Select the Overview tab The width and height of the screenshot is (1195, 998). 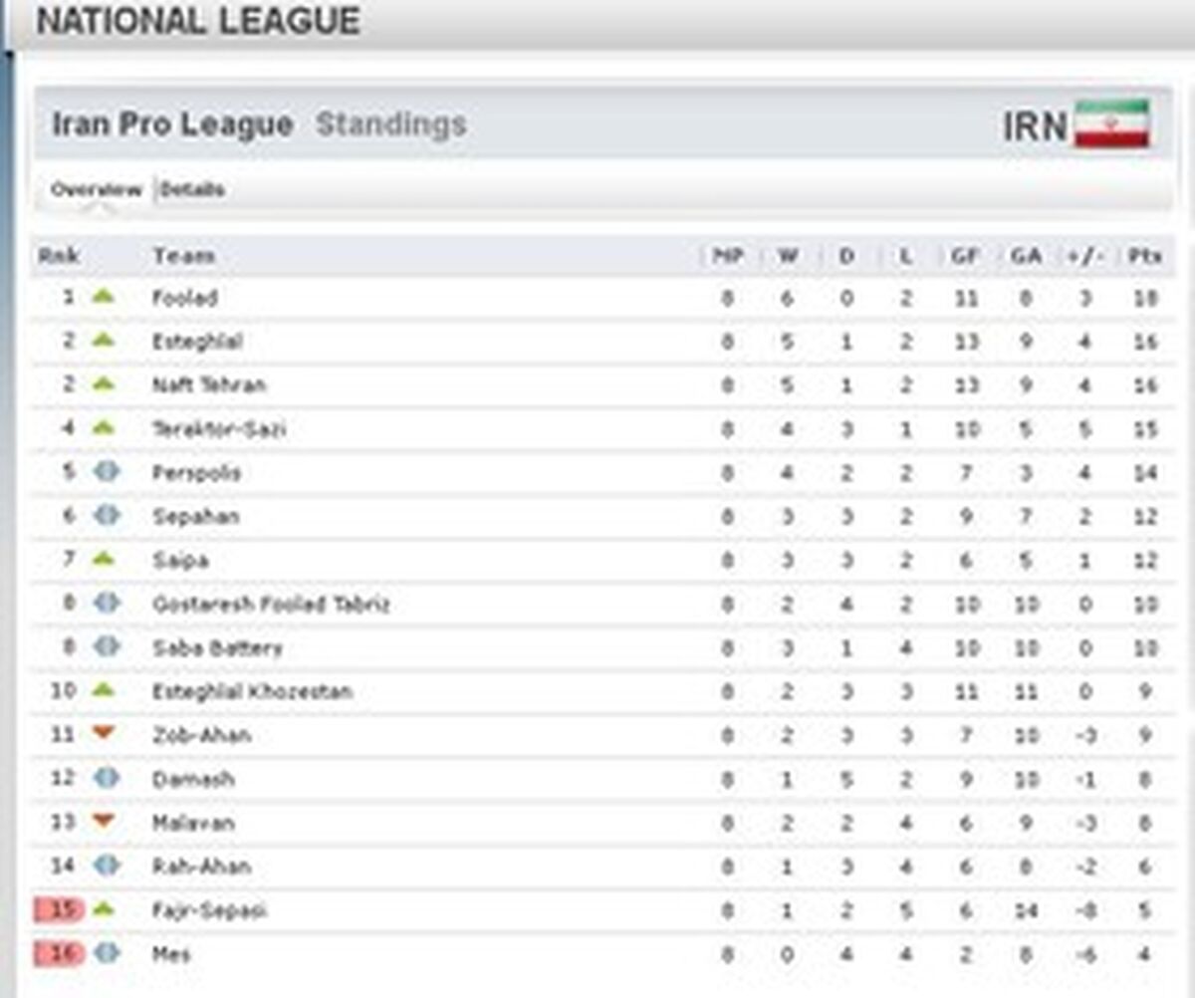tap(97, 189)
